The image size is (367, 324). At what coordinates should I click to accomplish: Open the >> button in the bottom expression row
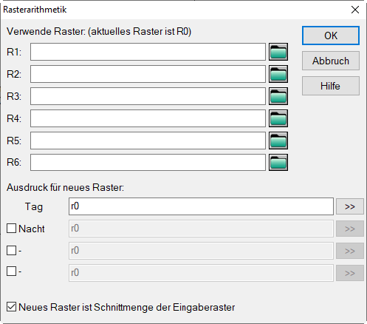point(350,273)
